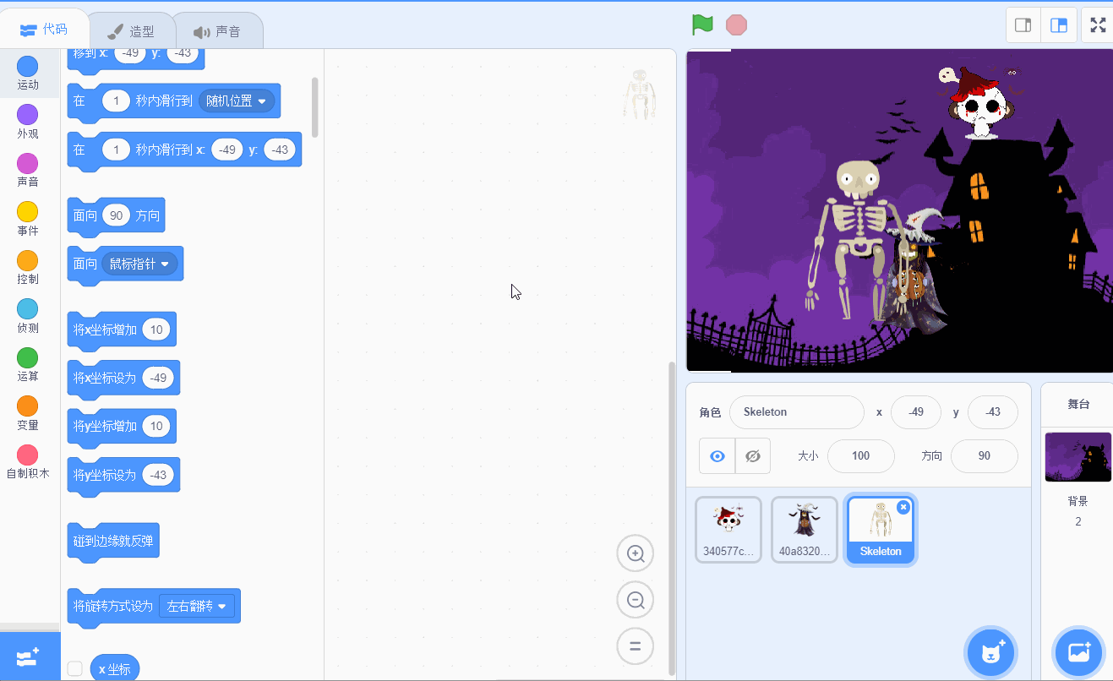1113x681 pixels.
Task: Edit the degrees value 90 in 面向 block
Action: tap(117, 215)
